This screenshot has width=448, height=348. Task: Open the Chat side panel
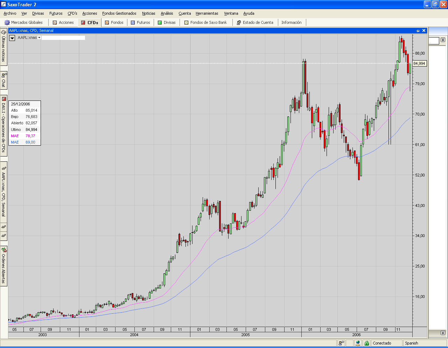click(3, 80)
